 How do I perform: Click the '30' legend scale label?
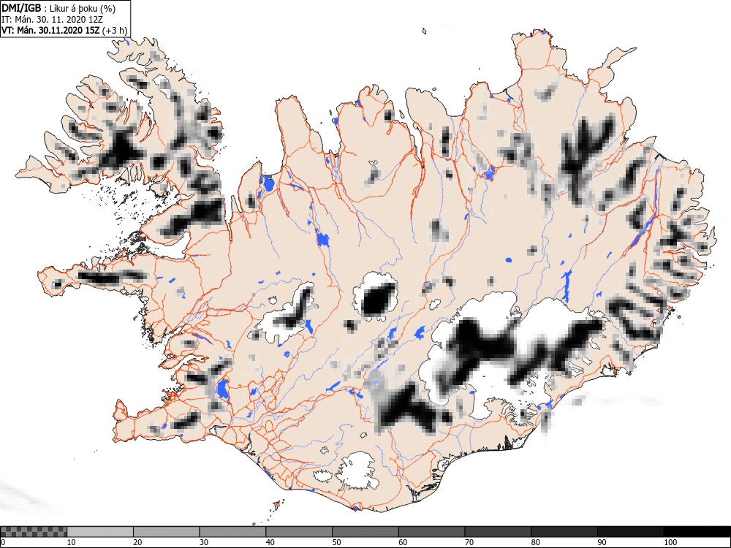204,542
